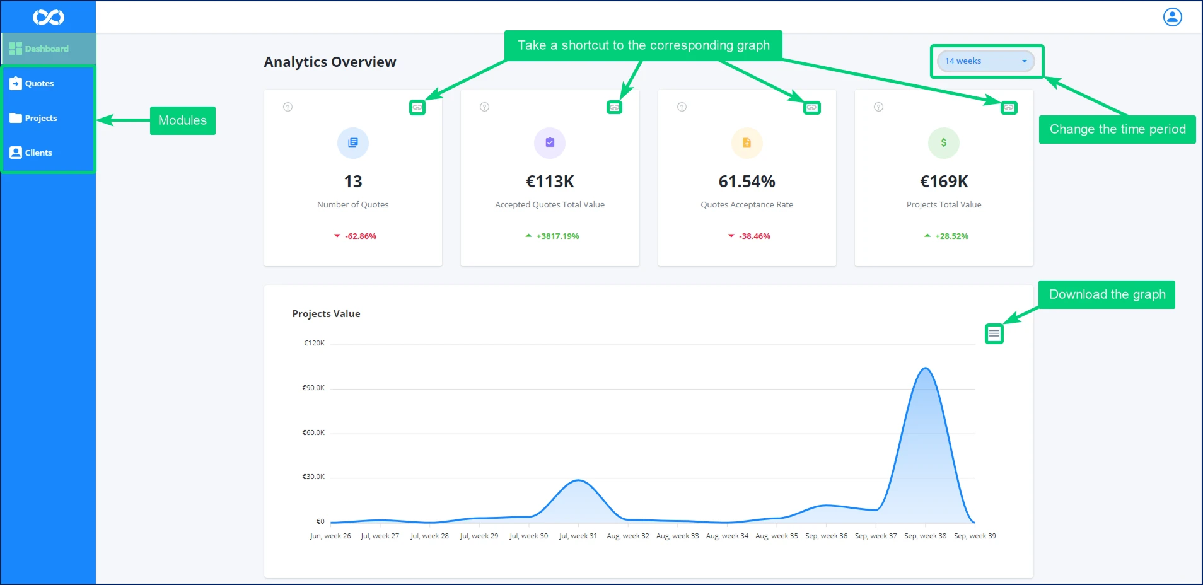Click the help icon on Quotes Acceptance Rate card
The width and height of the screenshot is (1203, 585).
(682, 107)
